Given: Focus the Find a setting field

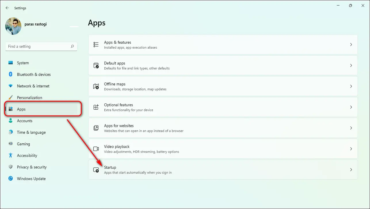Looking at the screenshot, I should pyautogui.click(x=41, y=46).
